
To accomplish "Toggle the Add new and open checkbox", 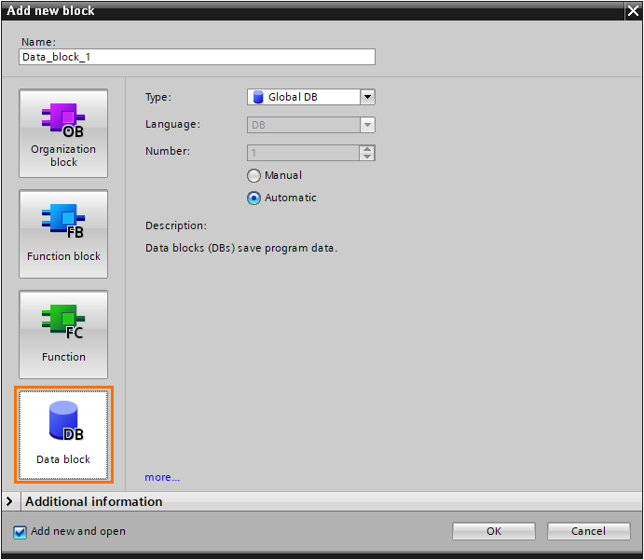I will click(20, 532).
